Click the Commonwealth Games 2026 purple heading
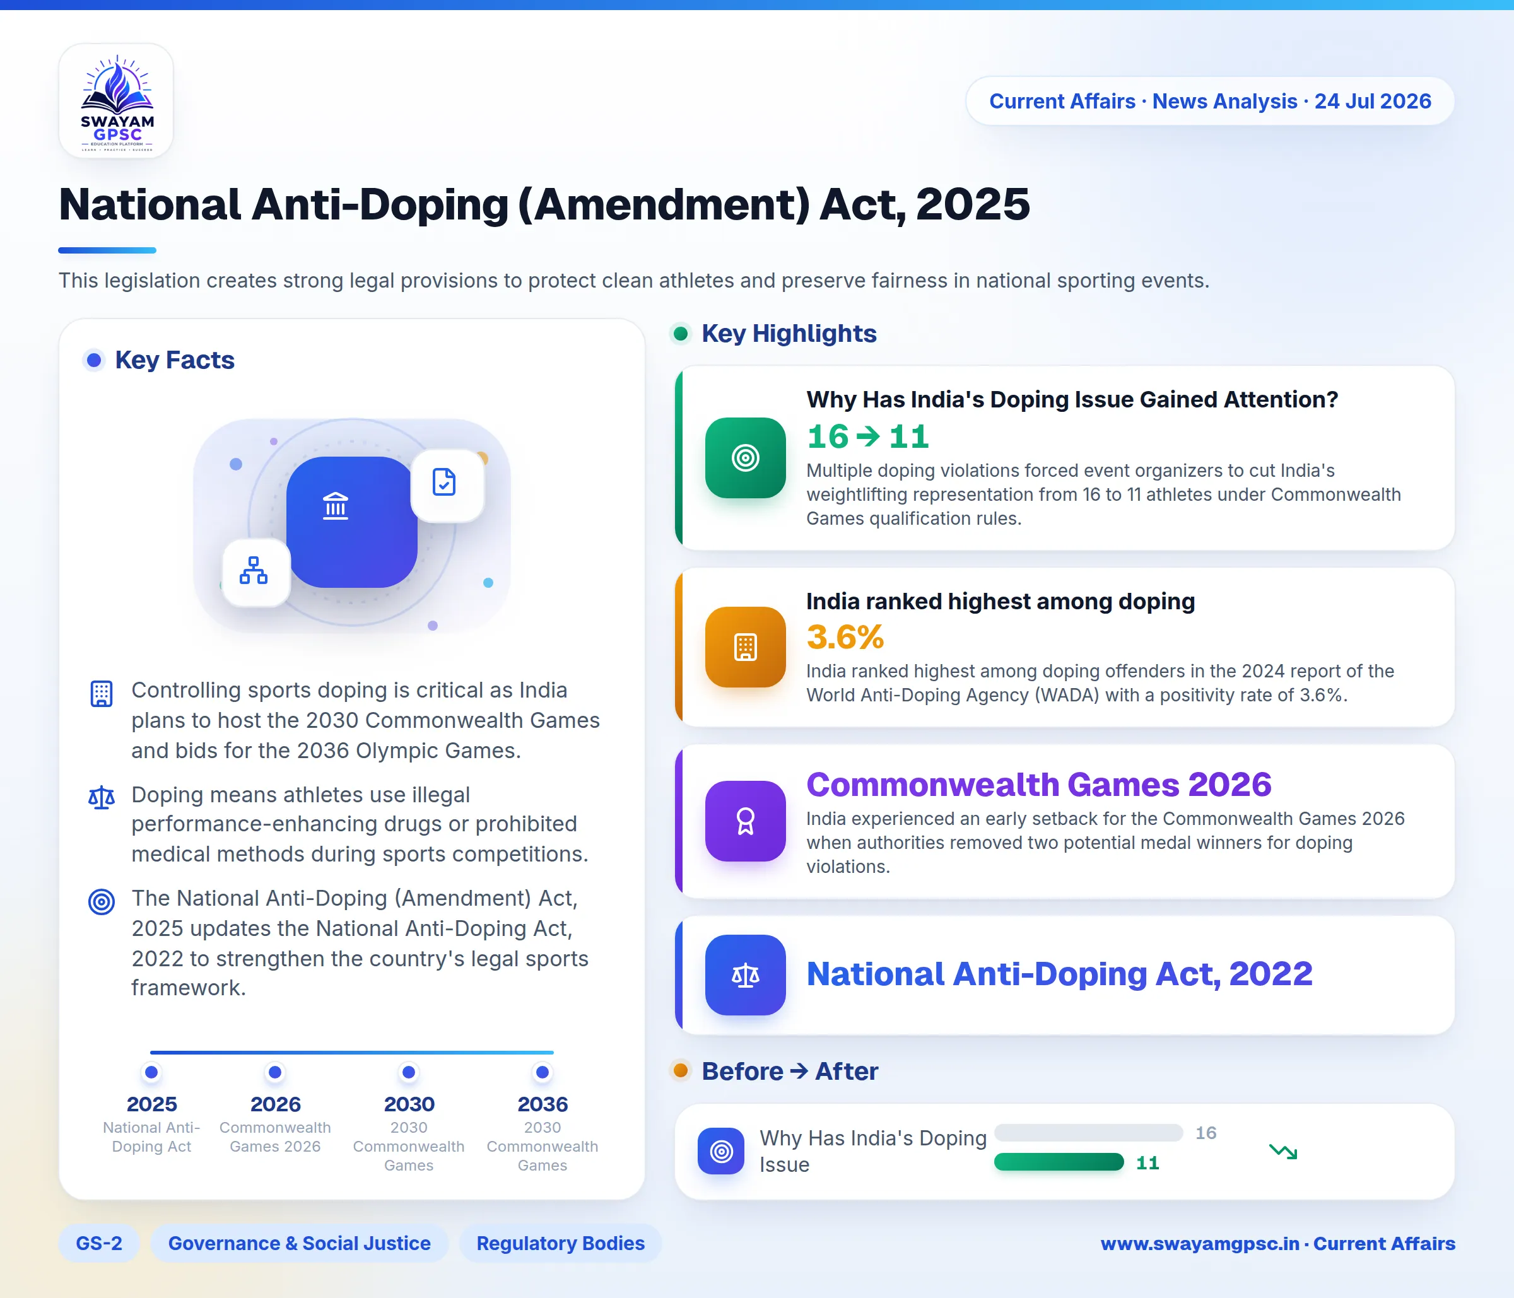Image resolution: width=1514 pixels, height=1298 pixels. click(1039, 785)
